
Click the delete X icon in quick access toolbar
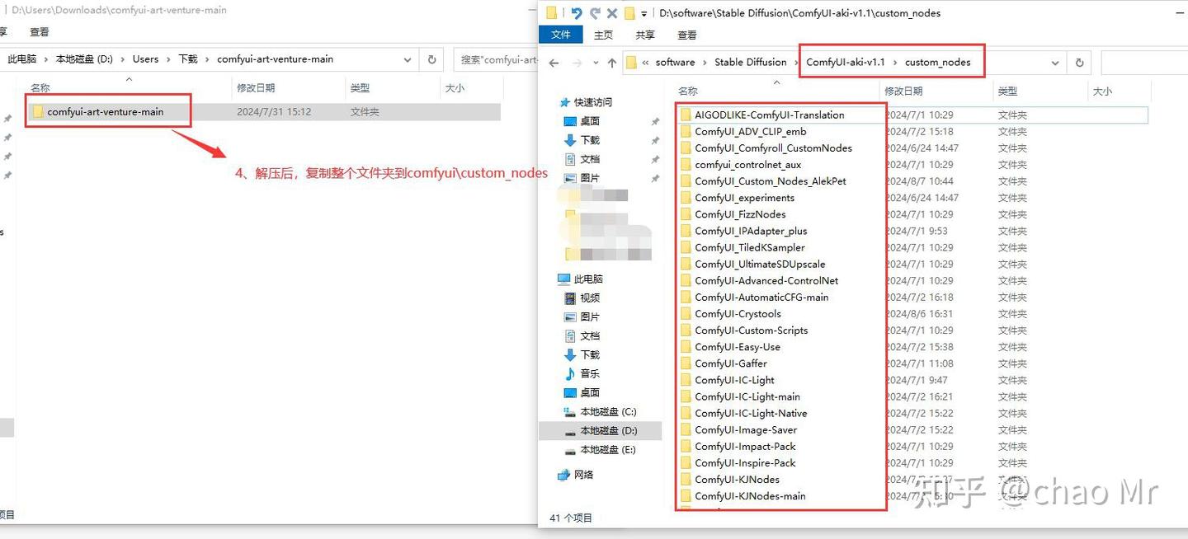tap(612, 13)
